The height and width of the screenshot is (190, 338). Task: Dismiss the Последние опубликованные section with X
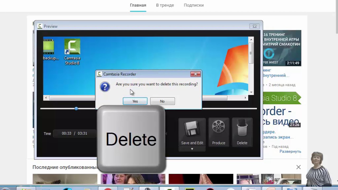coord(298,167)
